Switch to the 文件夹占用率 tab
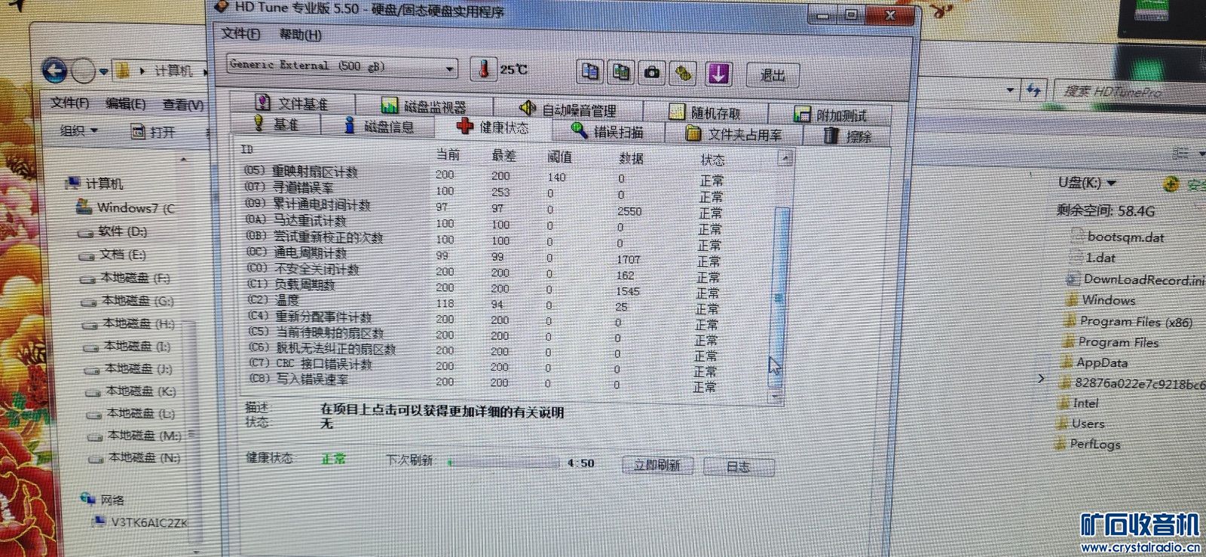 (733, 134)
